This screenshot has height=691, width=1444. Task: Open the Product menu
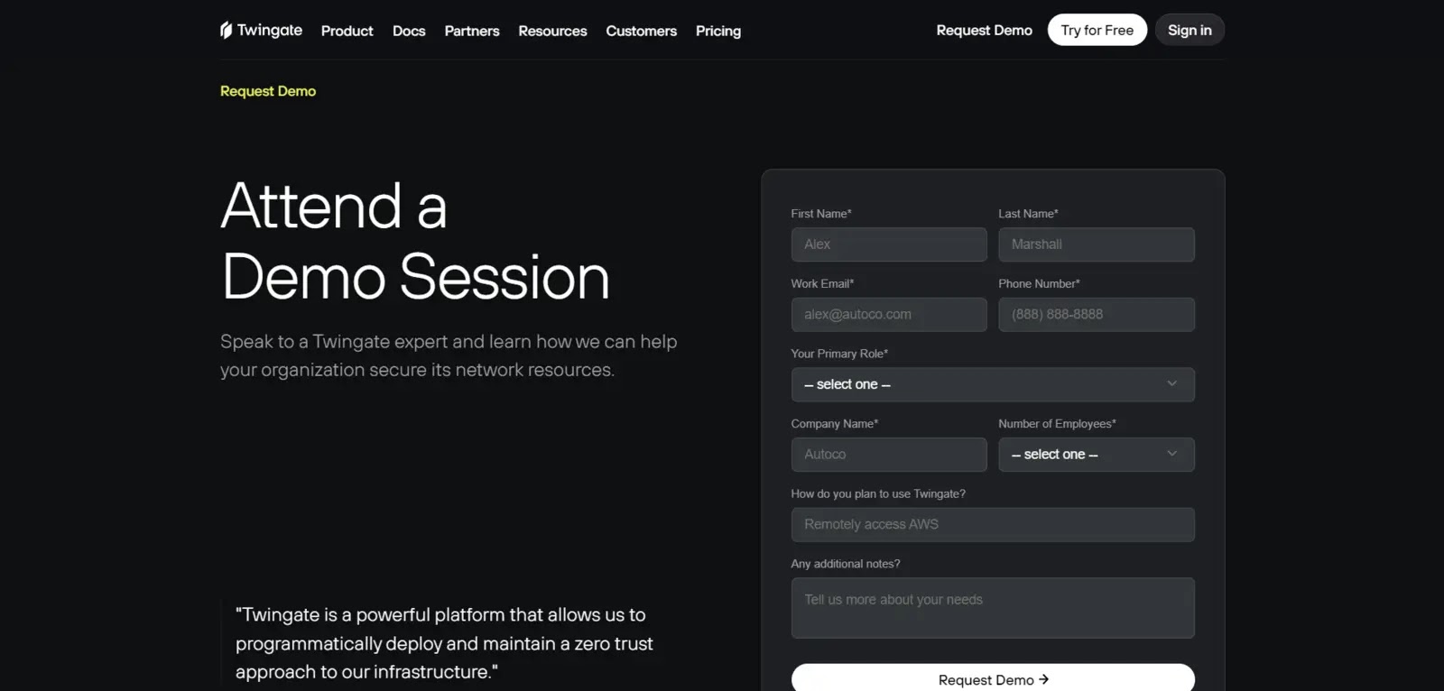pyautogui.click(x=347, y=31)
